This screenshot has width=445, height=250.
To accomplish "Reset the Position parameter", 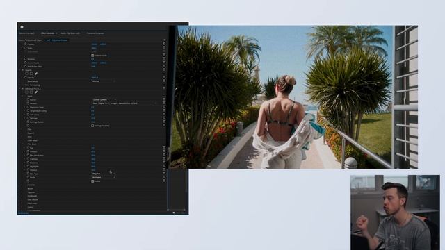I will coord(164,44).
